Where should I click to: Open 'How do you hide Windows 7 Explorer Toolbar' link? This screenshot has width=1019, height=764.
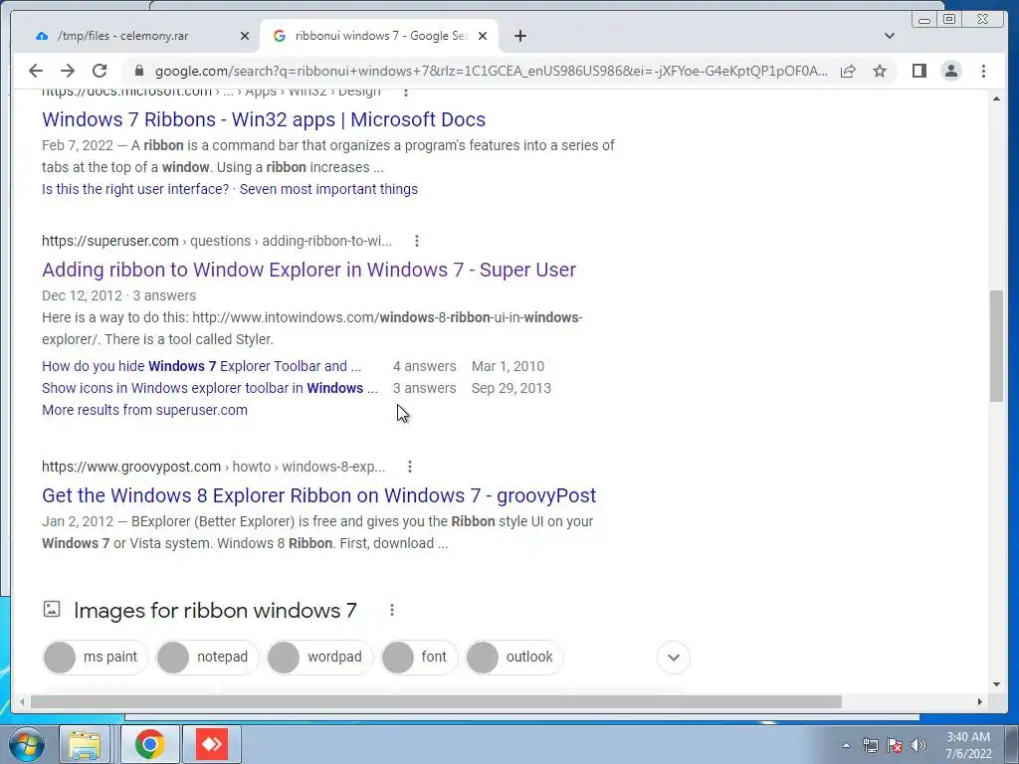pyautogui.click(x=201, y=366)
